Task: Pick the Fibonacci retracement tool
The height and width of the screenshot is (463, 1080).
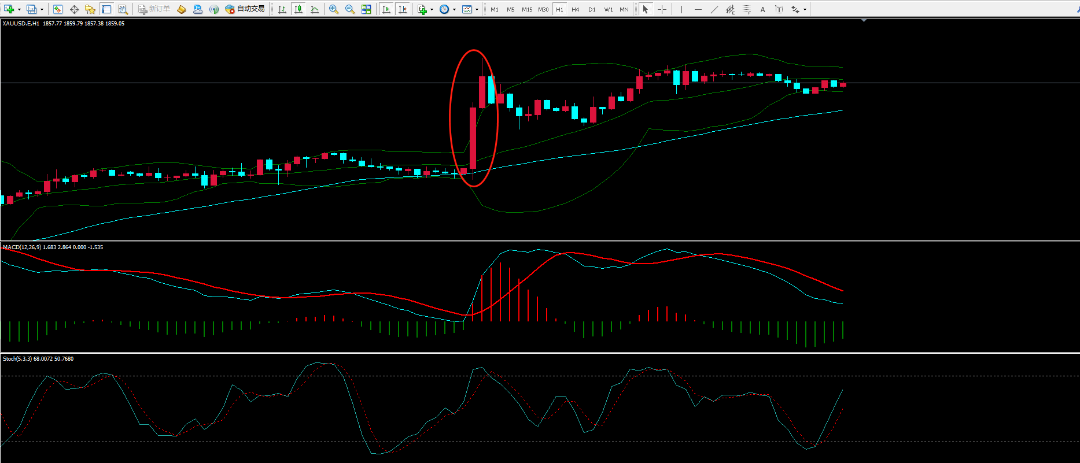Action: tap(747, 9)
